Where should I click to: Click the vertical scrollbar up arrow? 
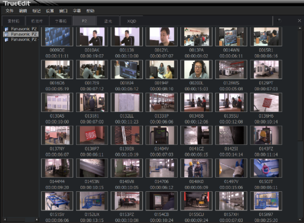pos(300,28)
